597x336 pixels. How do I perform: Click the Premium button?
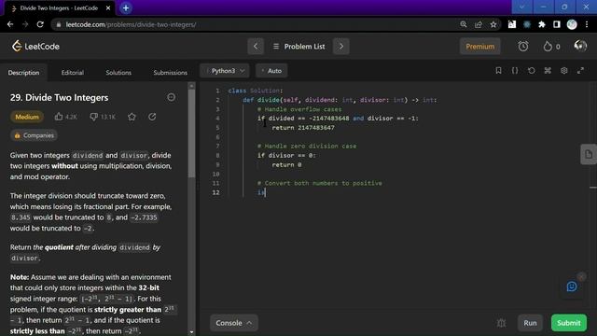coord(479,47)
